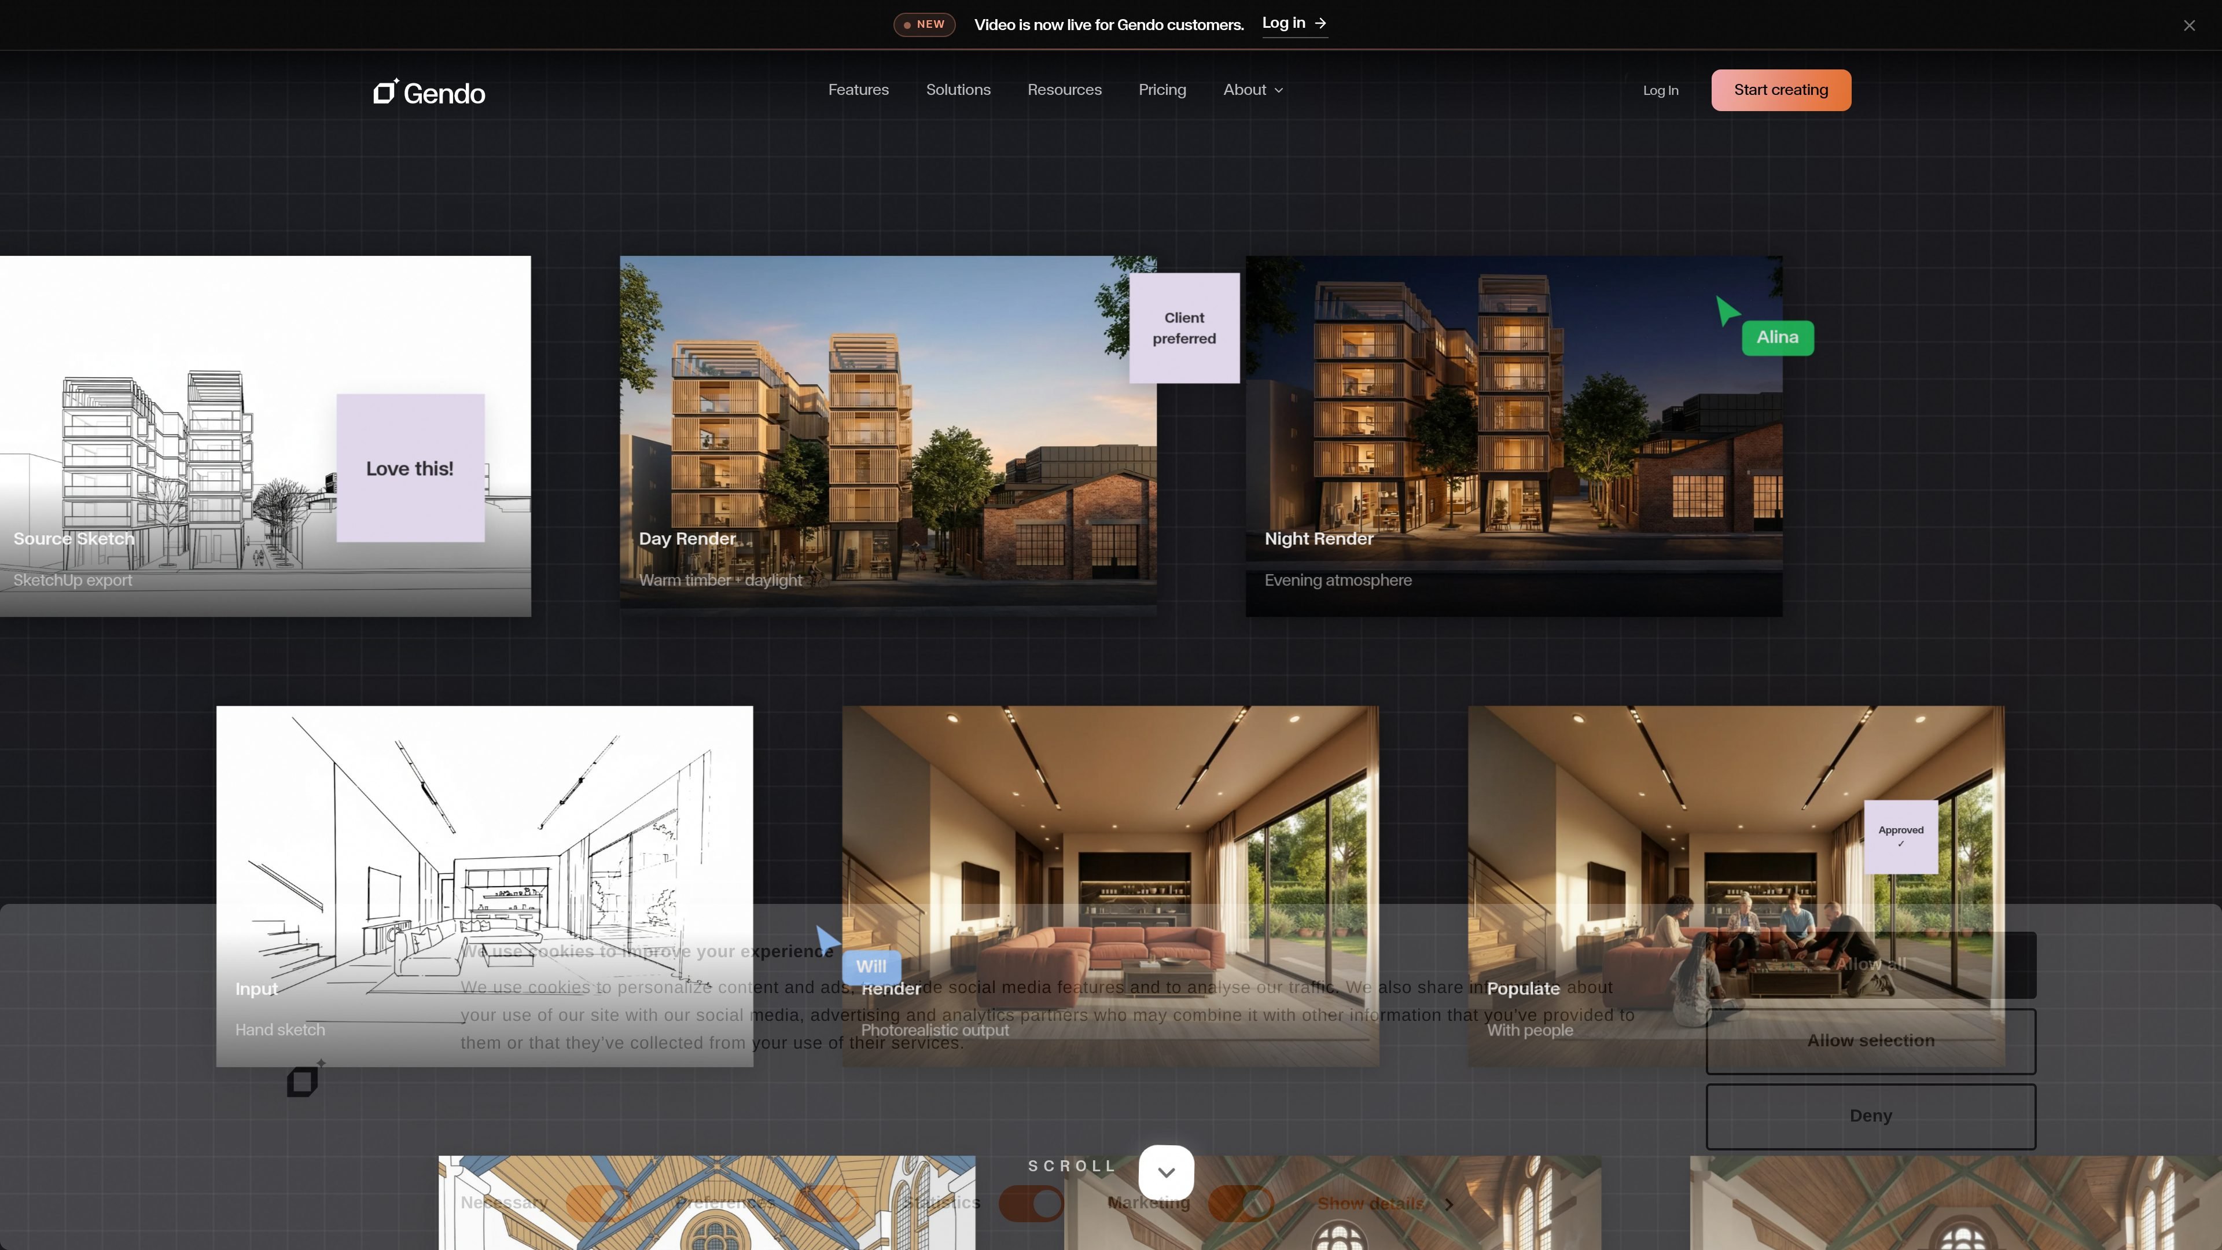Click the 'Approved' sticky note
The width and height of the screenshot is (2222, 1250).
pyautogui.click(x=1901, y=837)
